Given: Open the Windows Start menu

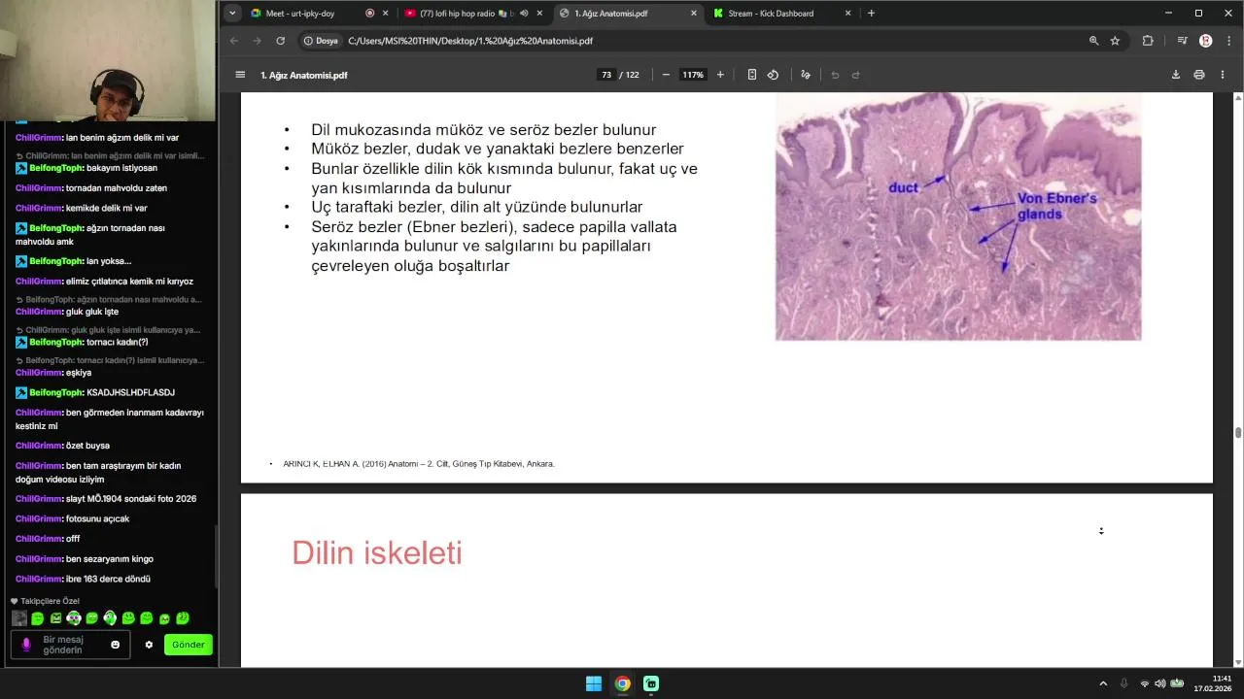Looking at the screenshot, I should pyautogui.click(x=594, y=683).
